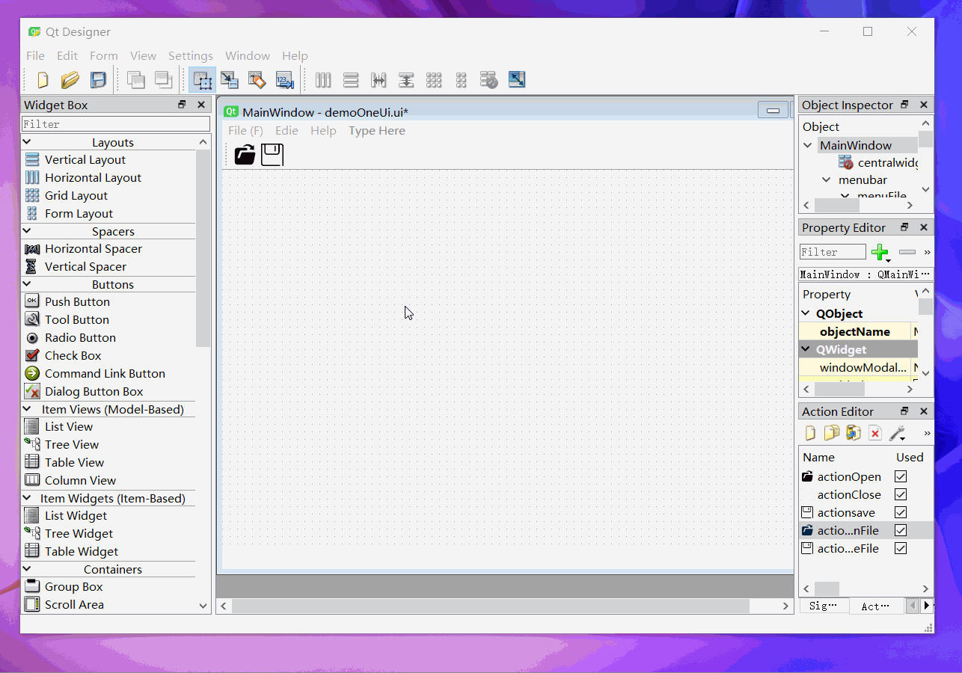Click the Property Editor filter field
Image resolution: width=962 pixels, height=673 pixels.
coord(833,252)
